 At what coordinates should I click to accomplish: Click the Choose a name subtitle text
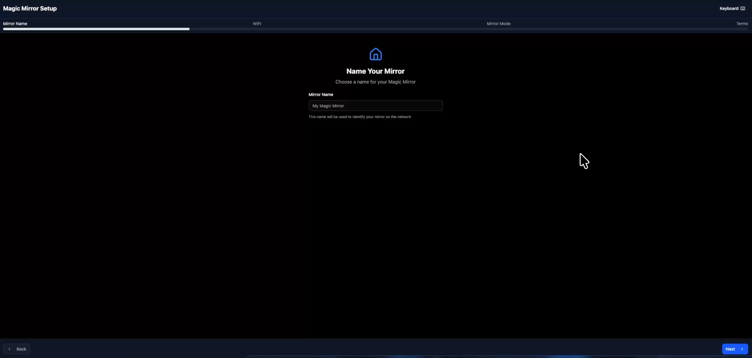pyautogui.click(x=375, y=82)
